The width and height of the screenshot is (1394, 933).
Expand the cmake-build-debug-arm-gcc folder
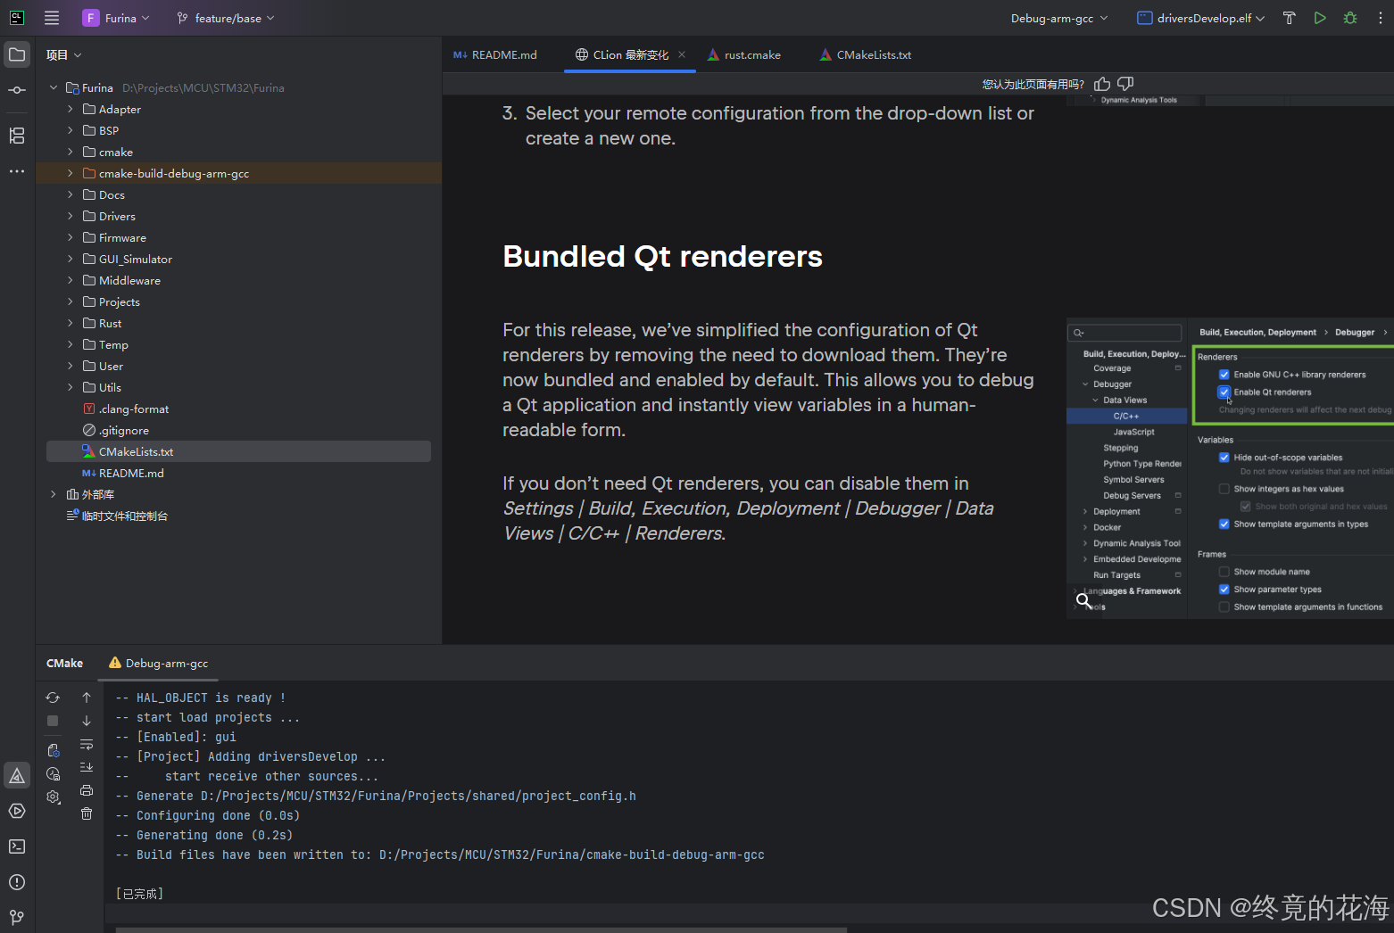coord(71,173)
